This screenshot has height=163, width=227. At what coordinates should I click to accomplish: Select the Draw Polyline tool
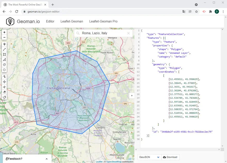(4, 49)
